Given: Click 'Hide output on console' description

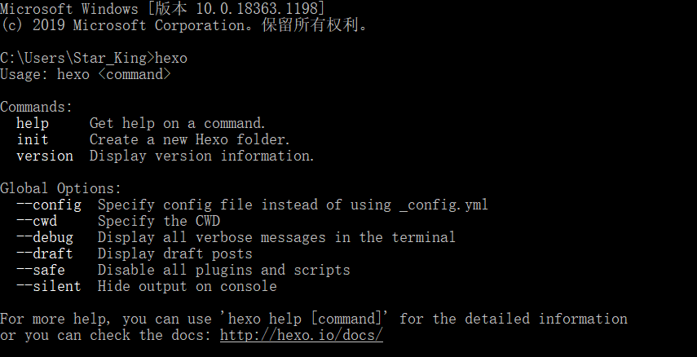Looking at the screenshot, I should (187, 286).
